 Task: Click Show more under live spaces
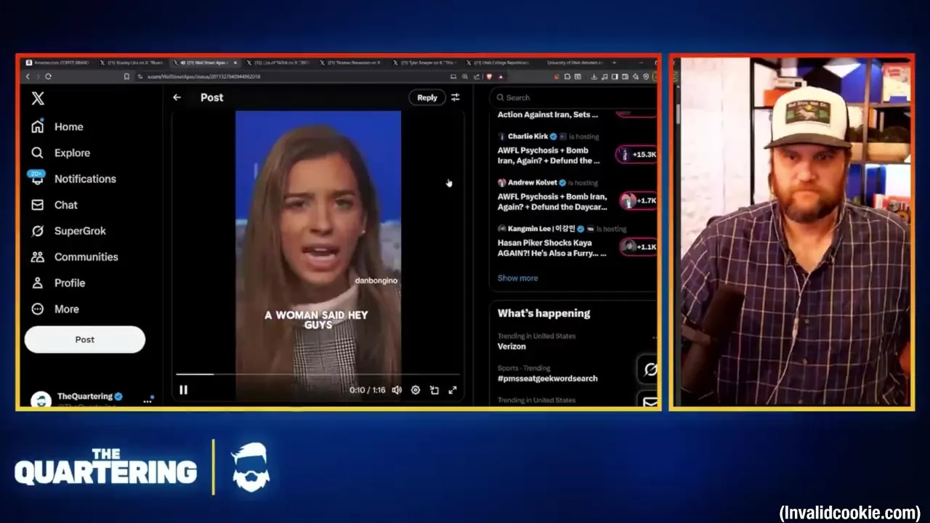tap(517, 278)
